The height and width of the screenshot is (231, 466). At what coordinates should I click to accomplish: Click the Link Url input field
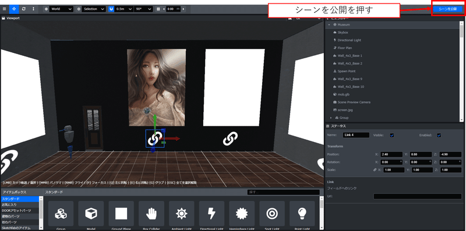coord(417,196)
